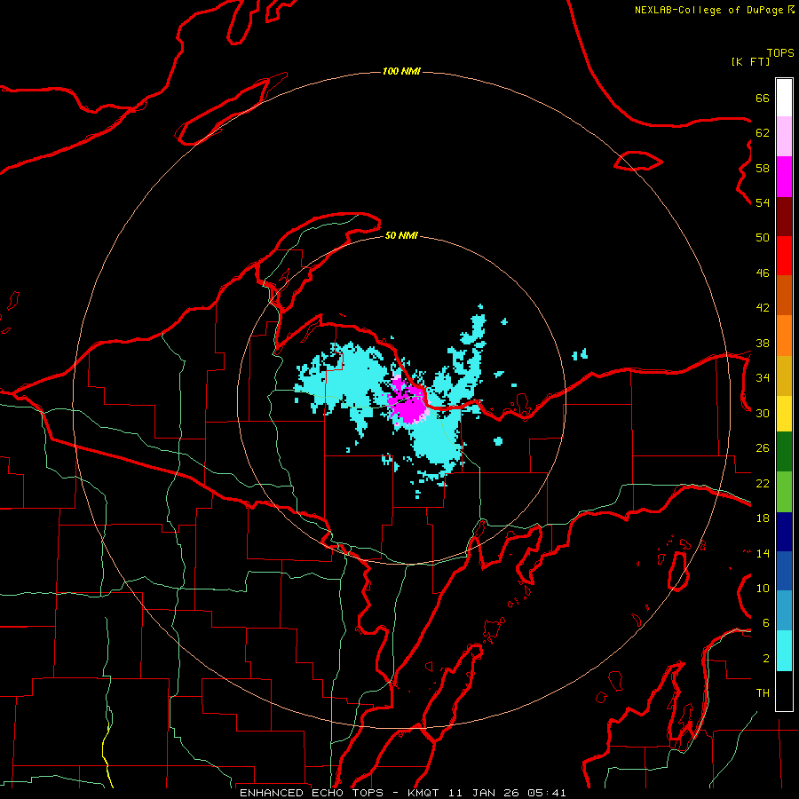Click the '2' legend value label
The image size is (799, 799).
pyautogui.click(x=766, y=658)
